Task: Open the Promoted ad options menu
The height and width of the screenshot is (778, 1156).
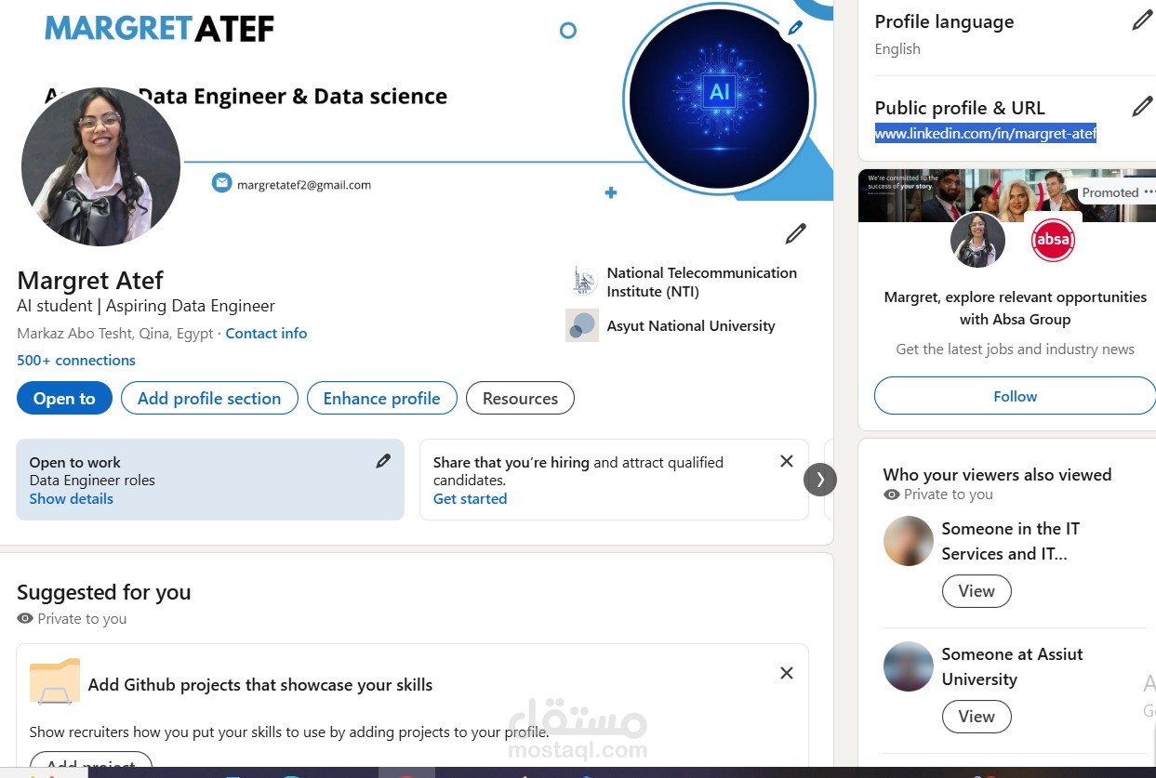Action: point(1149,192)
